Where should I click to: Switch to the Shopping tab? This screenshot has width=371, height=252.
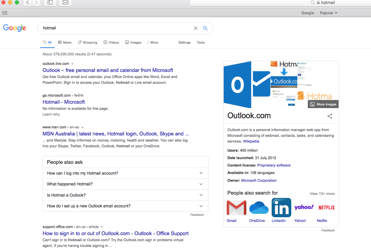pyautogui.click(x=88, y=42)
